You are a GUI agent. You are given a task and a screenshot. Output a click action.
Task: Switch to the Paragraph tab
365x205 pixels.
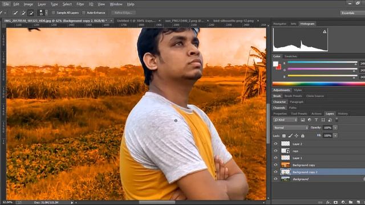(297, 102)
